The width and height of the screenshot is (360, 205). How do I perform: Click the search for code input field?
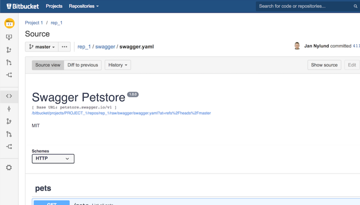pyautogui.click(x=304, y=6)
